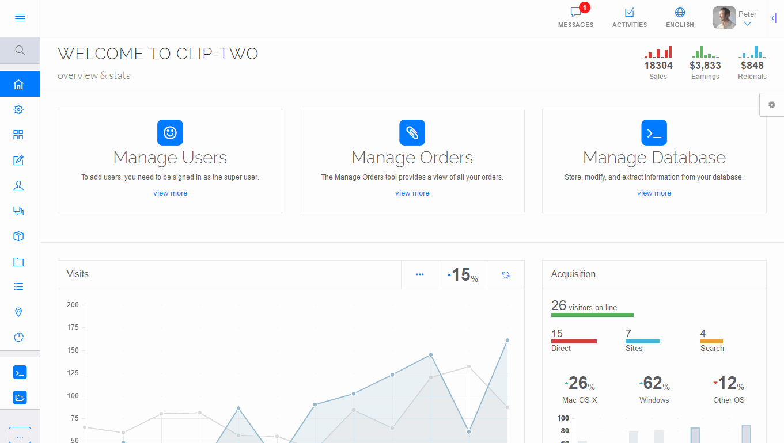Click view more under Manage Database
Viewport: 784px width, 443px height.
[654, 193]
